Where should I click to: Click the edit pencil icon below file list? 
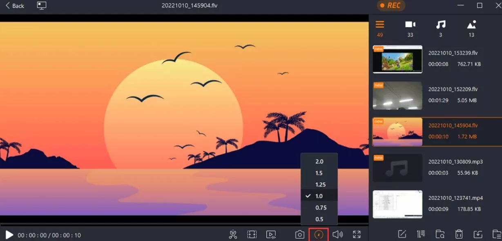[x=402, y=234]
